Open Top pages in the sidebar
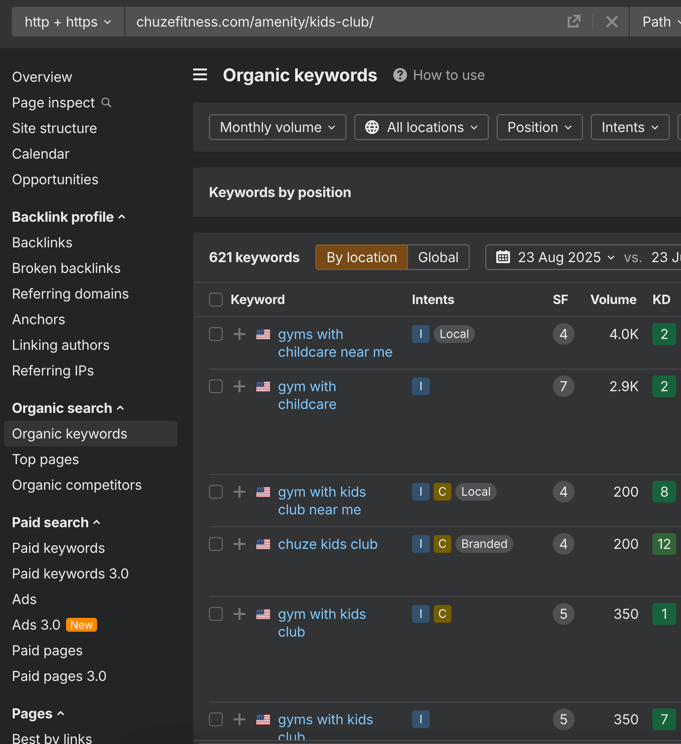This screenshot has width=681, height=744. (45, 459)
